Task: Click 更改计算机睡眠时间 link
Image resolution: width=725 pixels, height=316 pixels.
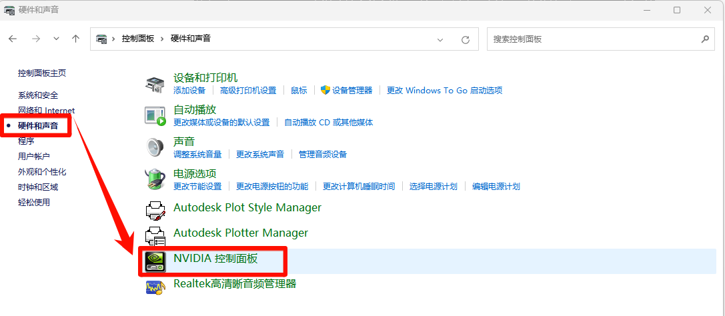Action: 359,187
